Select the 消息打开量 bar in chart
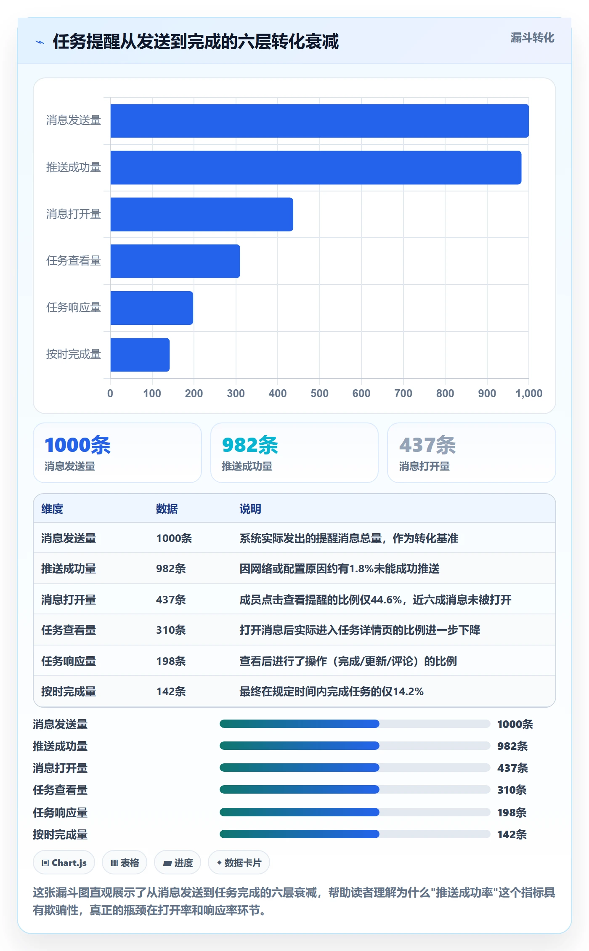 (x=202, y=214)
